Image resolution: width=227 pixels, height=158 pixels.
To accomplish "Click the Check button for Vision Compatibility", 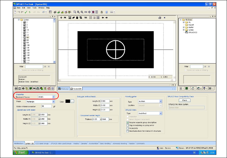I will (x=185, y=100).
